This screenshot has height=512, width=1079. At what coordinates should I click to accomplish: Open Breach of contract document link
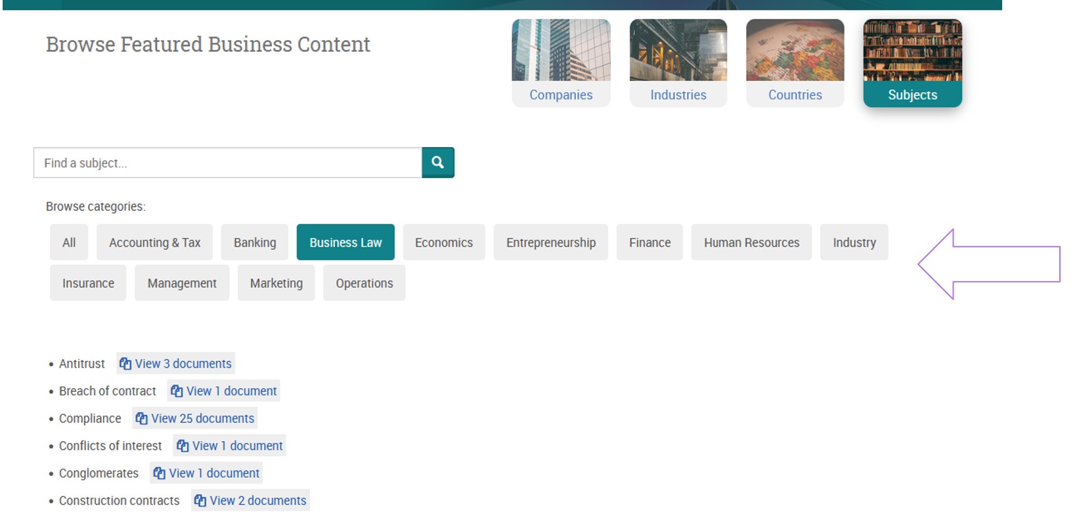(224, 391)
